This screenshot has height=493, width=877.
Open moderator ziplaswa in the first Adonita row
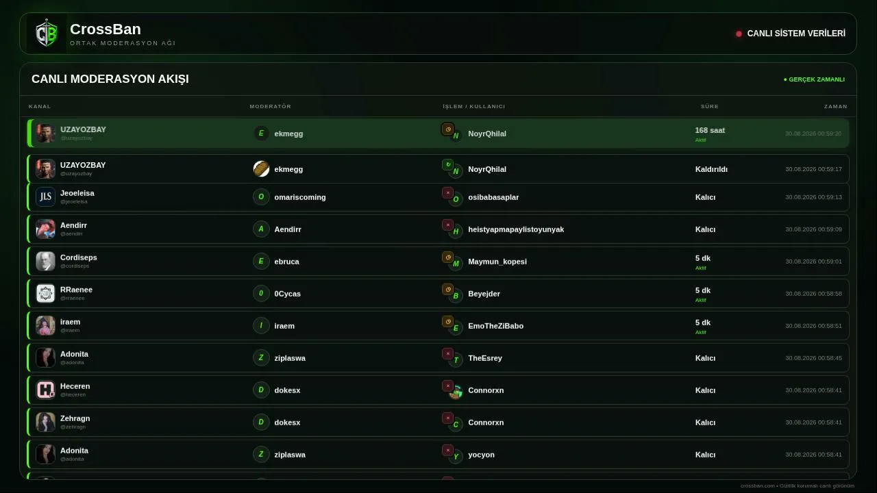click(x=290, y=358)
